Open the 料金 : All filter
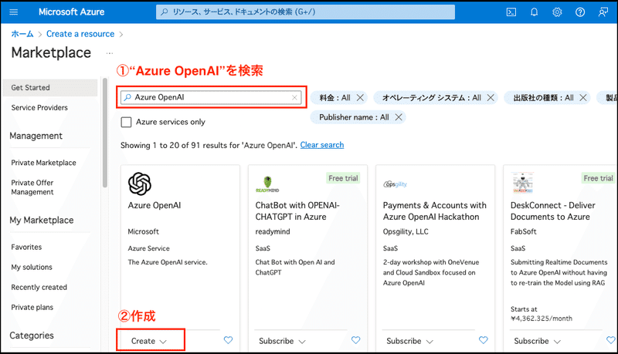The height and width of the screenshot is (354, 618). 334,97
